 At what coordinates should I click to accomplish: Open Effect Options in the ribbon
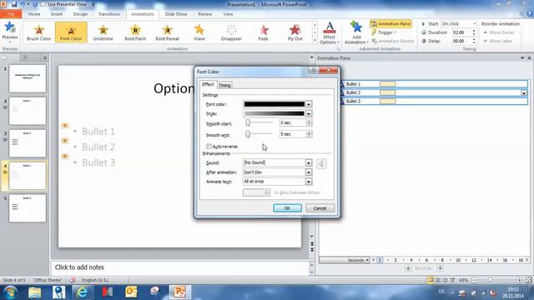(330, 33)
